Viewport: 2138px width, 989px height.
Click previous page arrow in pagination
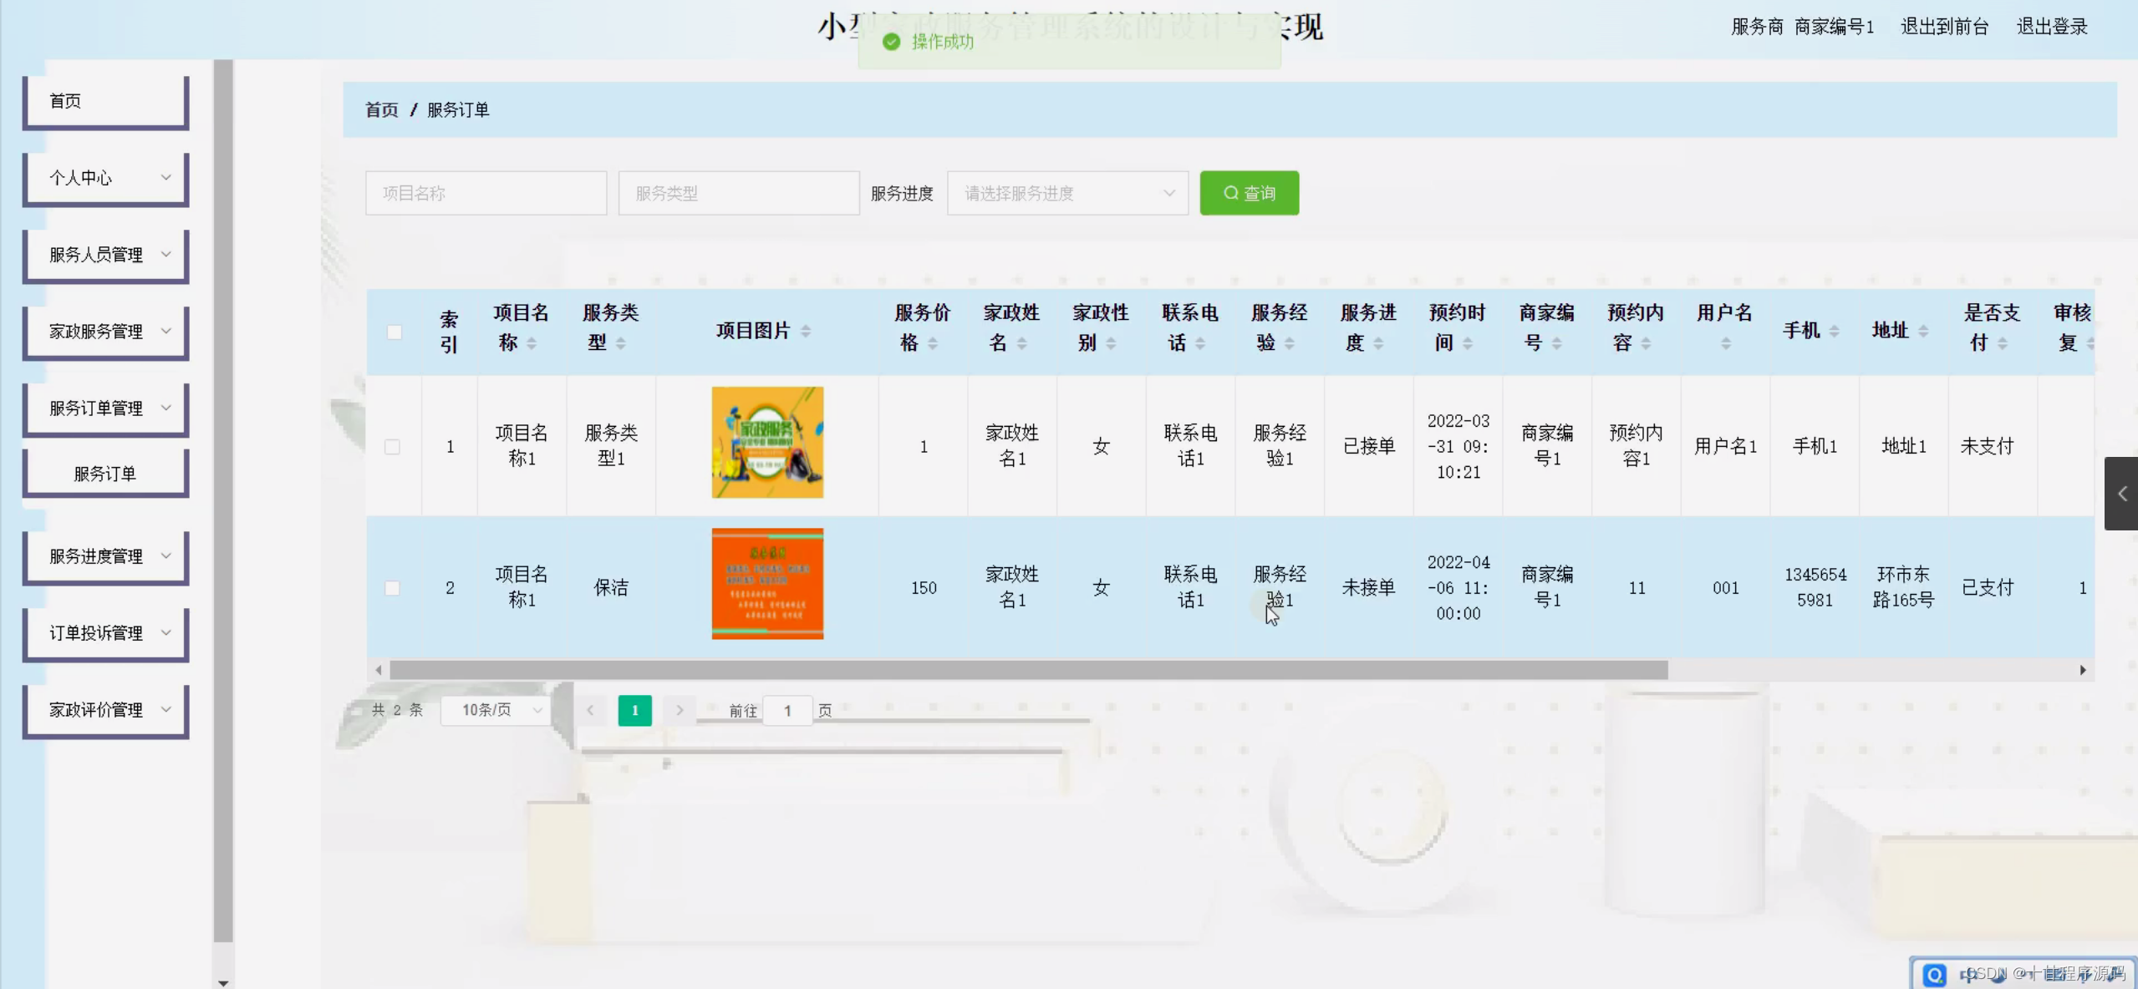click(590, 710)
